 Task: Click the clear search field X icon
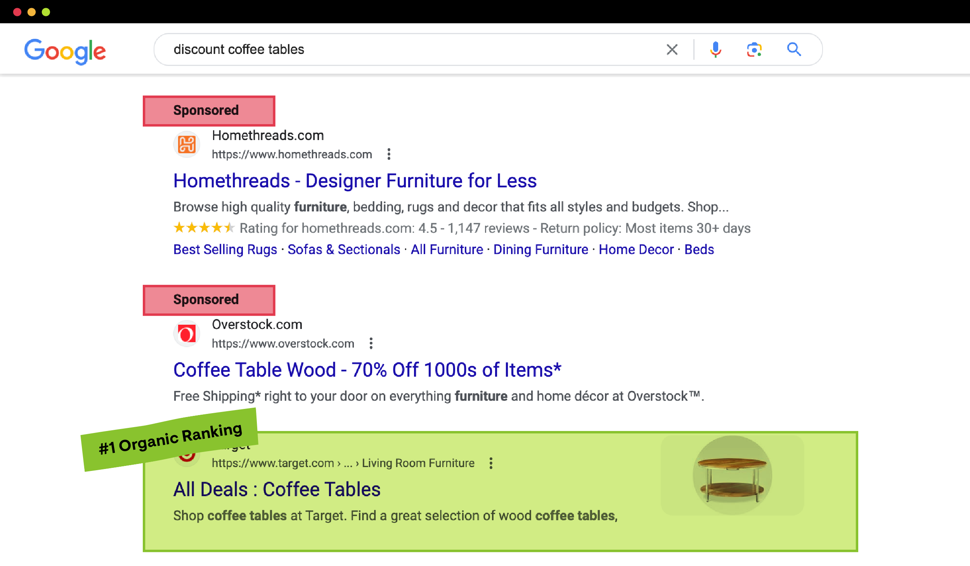672,48
